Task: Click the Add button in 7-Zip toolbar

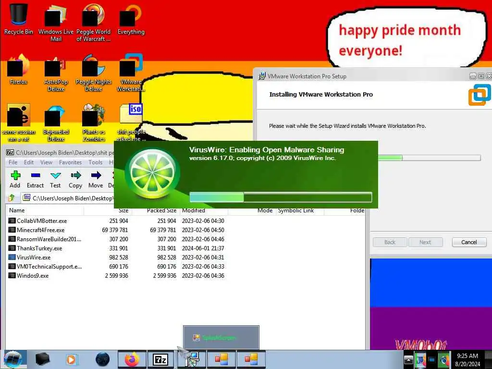Action: tap(15, 180)
